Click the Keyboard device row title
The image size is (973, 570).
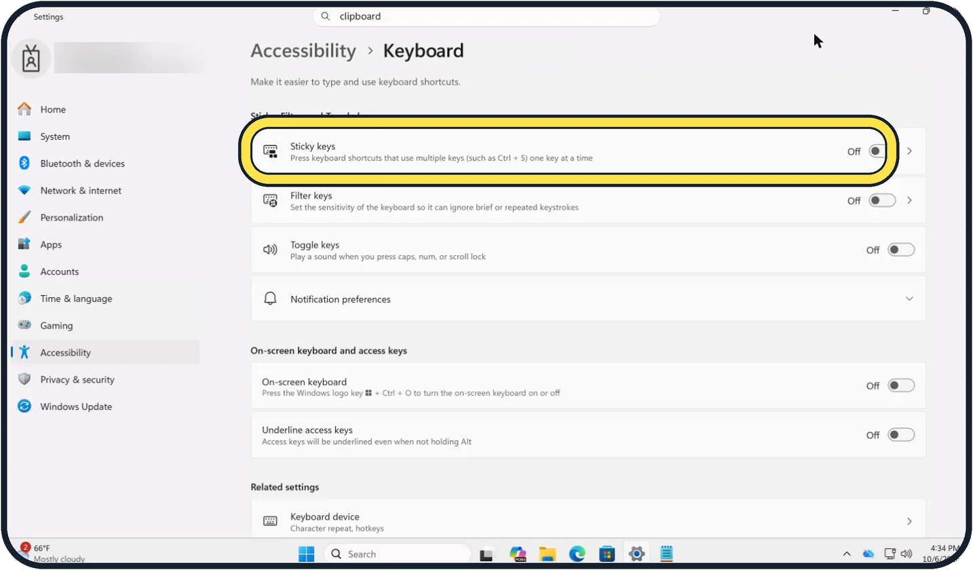[x=325, y=516]
